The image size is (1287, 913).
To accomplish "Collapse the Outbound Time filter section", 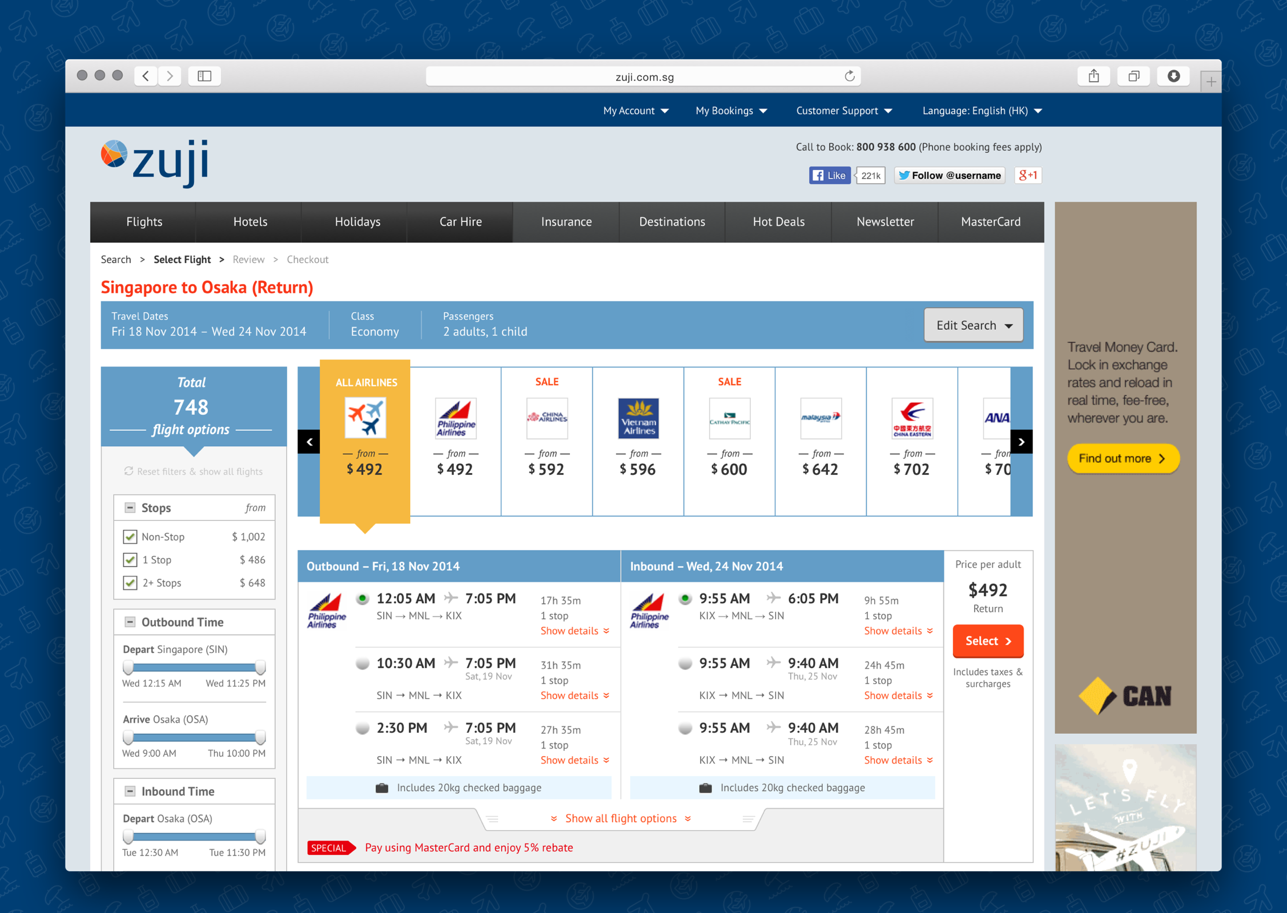I will [x=130, y=621].
